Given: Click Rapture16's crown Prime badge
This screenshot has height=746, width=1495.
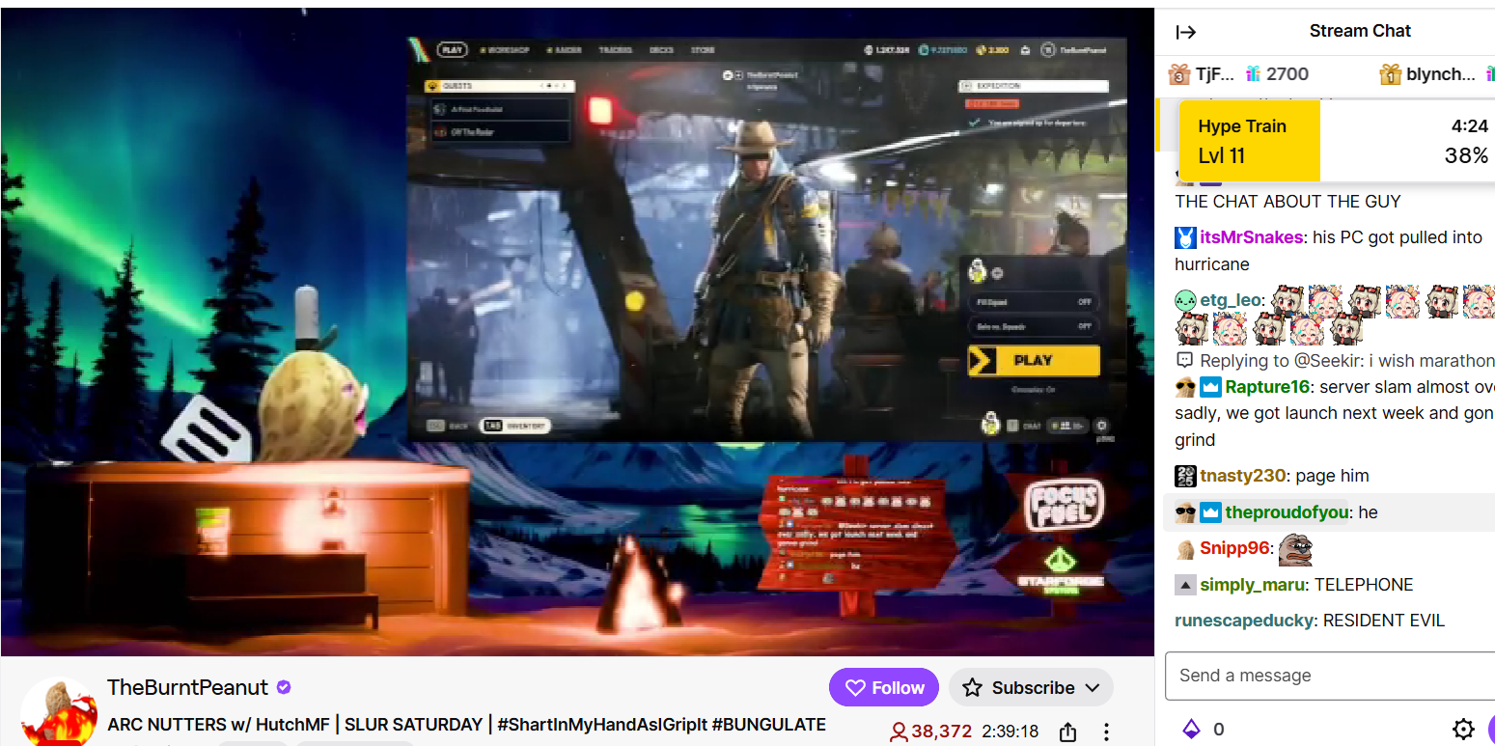Looking at the screenshot, I should coord(1211,387).
